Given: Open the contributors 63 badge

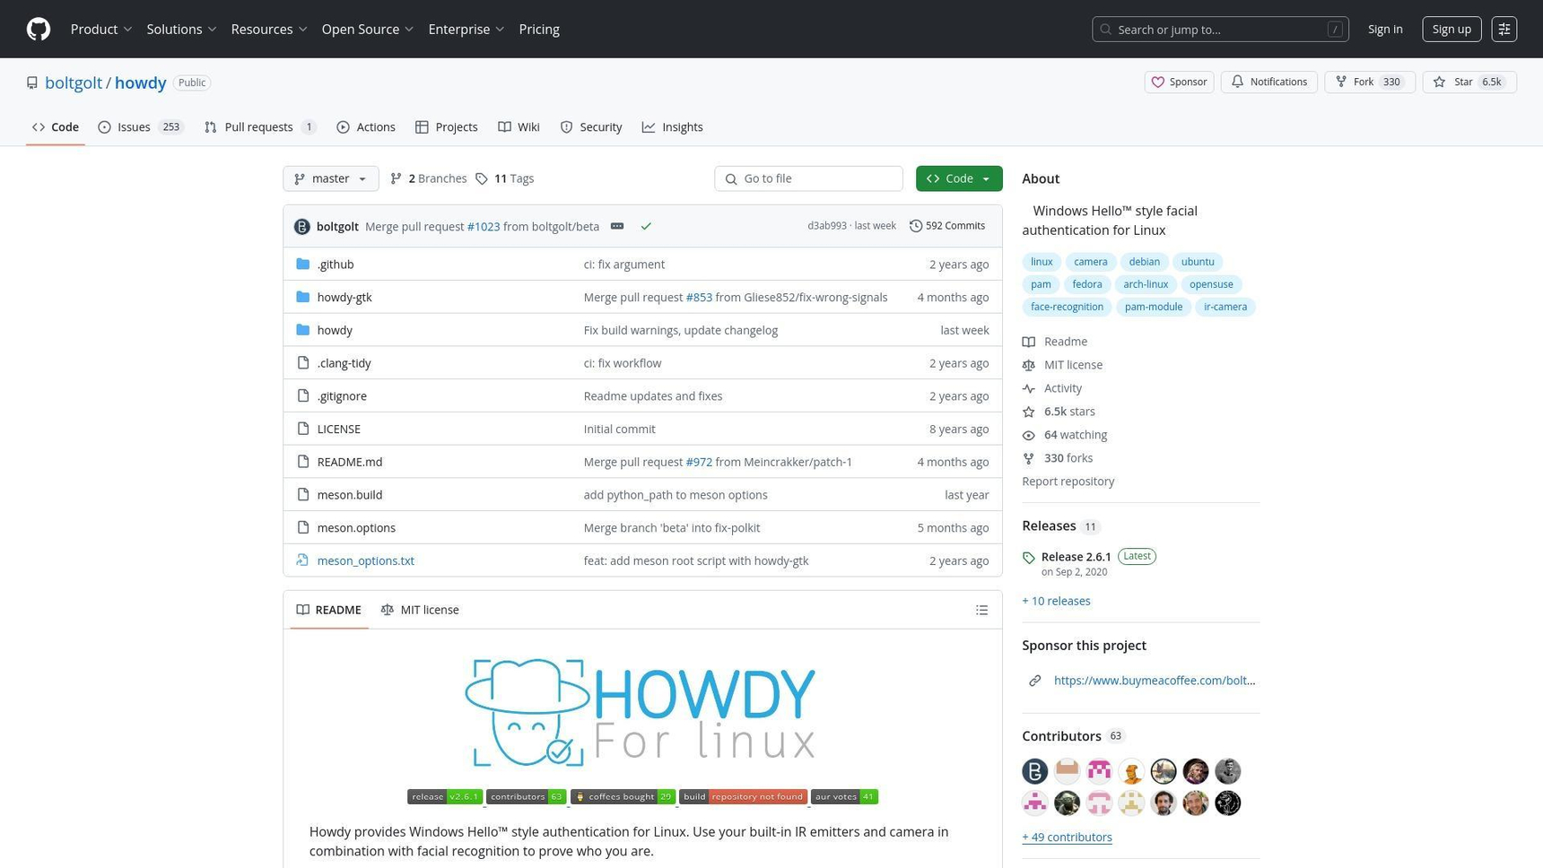Looking at the screenshot, I should 526,796.
